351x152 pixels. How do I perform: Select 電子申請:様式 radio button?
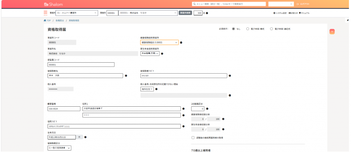(x=248, y=29)
